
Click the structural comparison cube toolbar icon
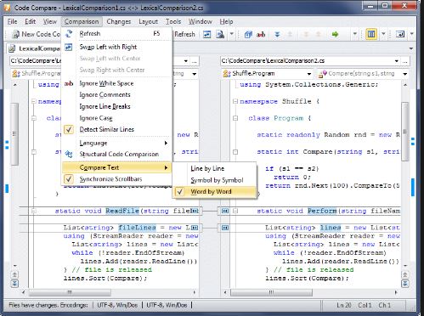pos(248,35)
